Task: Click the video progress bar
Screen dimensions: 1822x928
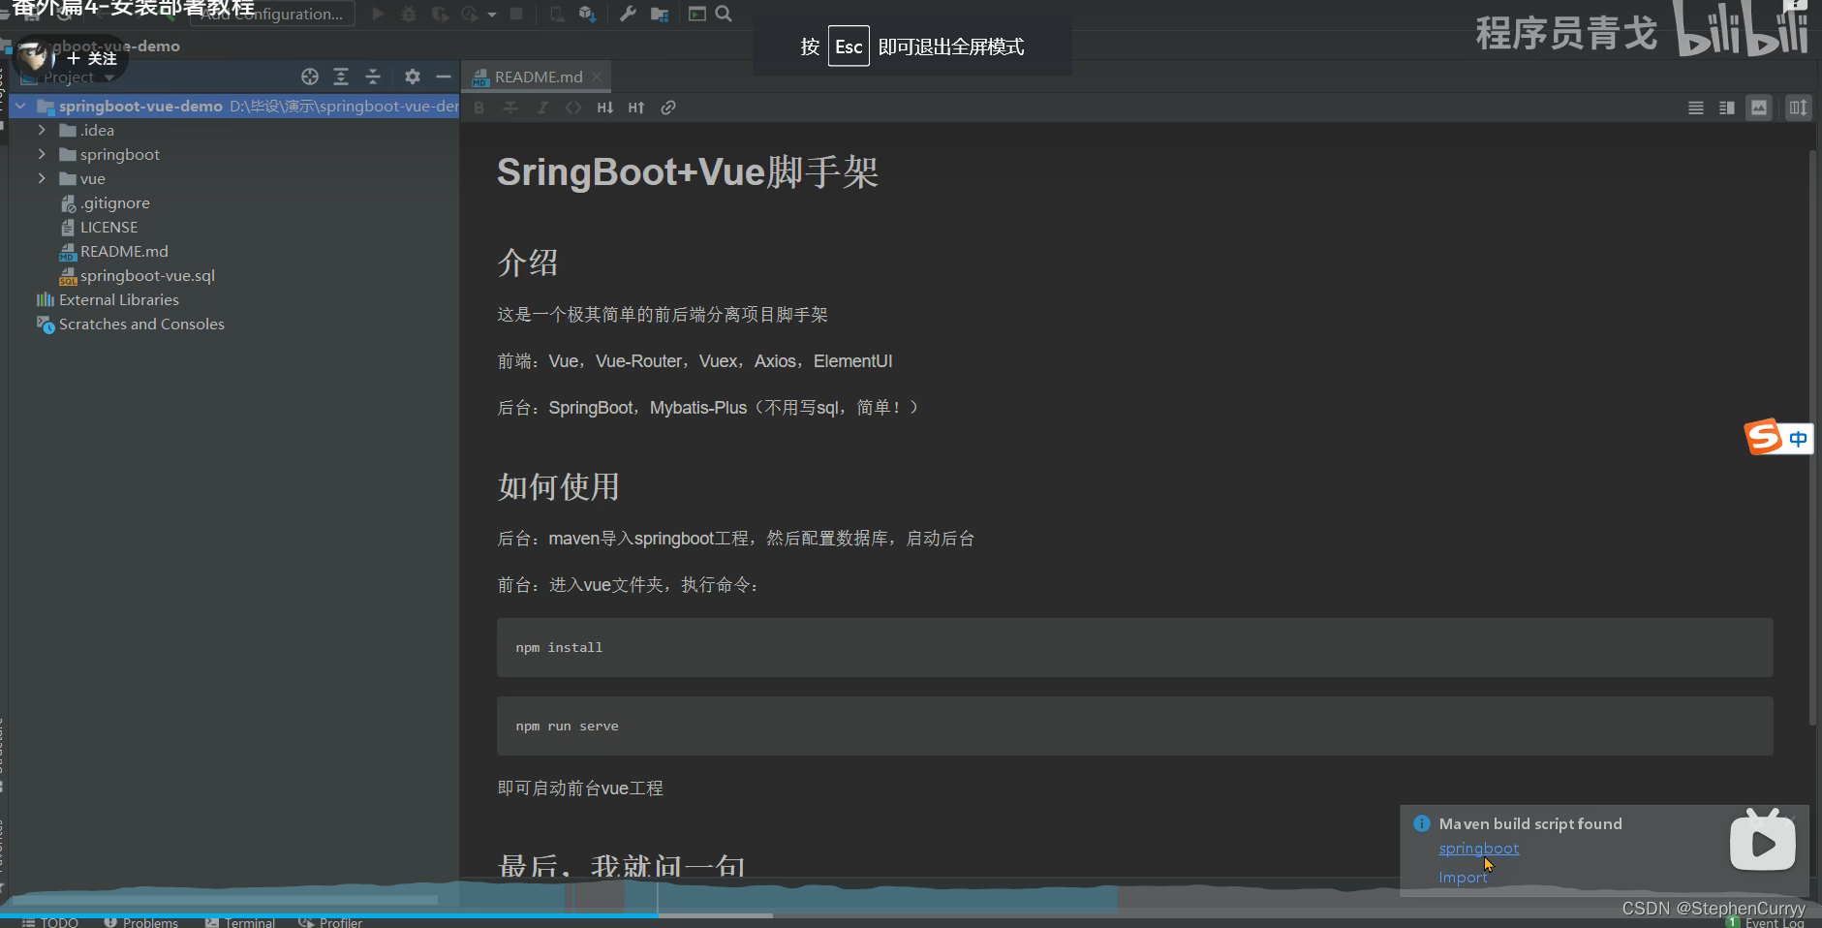Action: pyautogui.click(x=911, y=914)
